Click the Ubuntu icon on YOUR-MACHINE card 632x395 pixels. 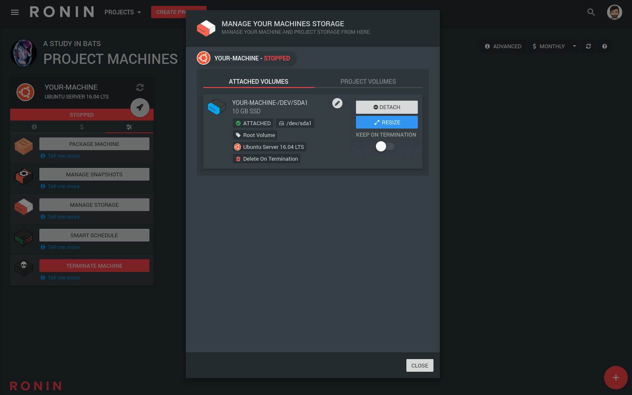(x=25, y=92)
